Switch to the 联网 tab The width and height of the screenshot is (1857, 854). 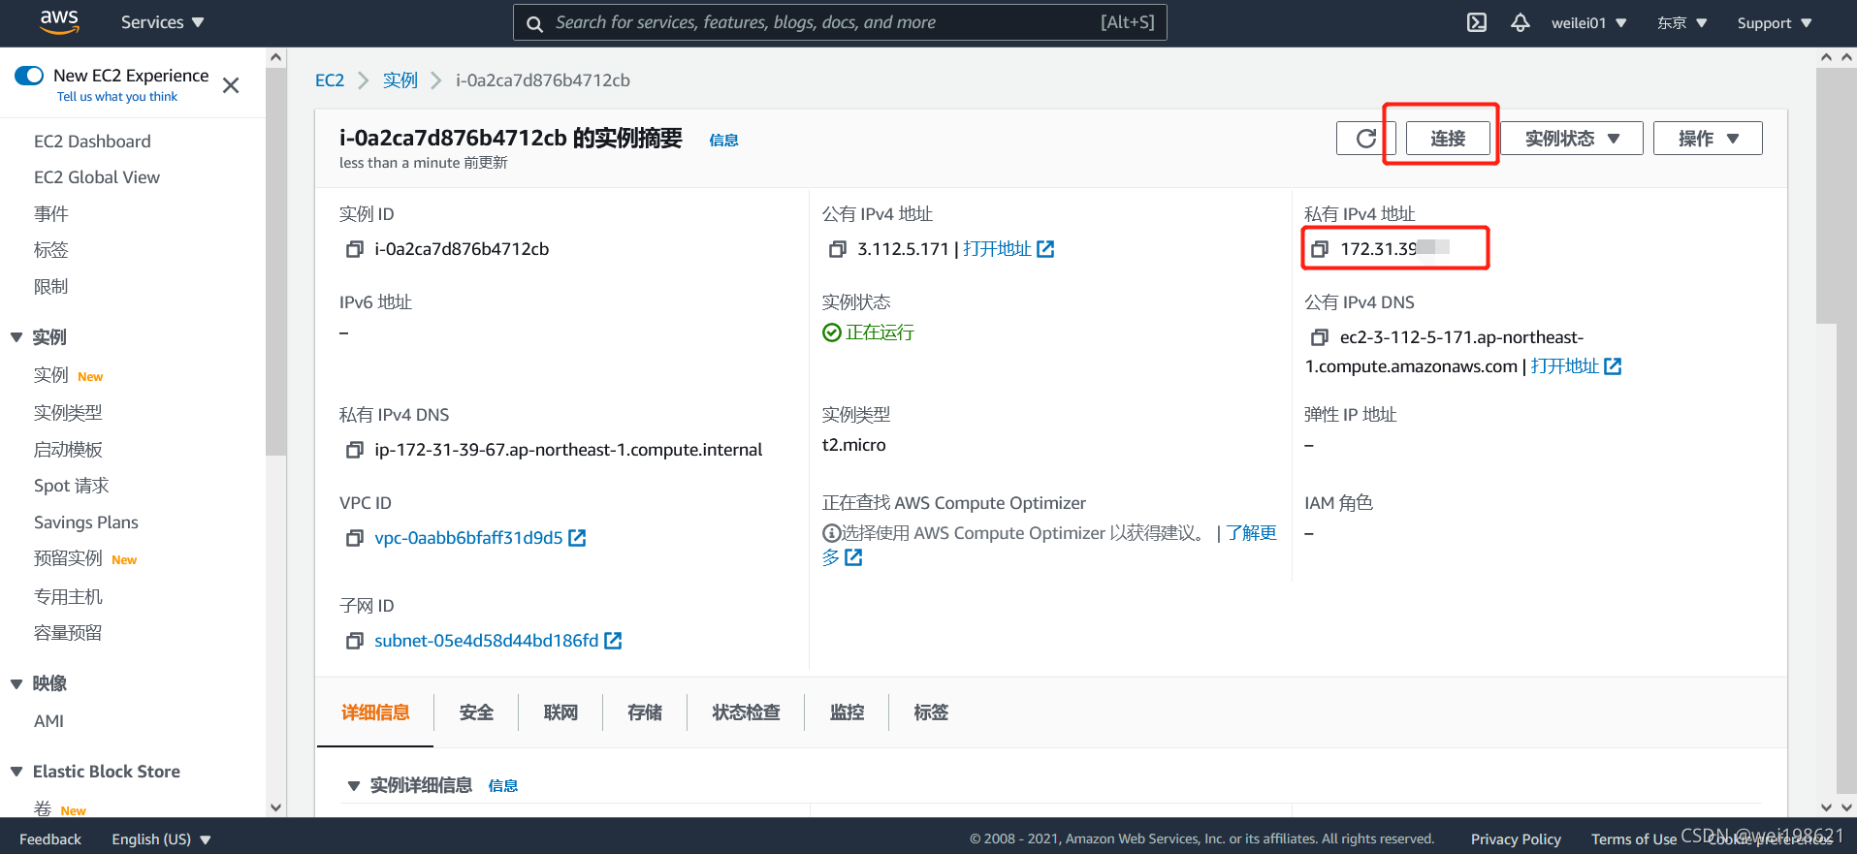560,712
